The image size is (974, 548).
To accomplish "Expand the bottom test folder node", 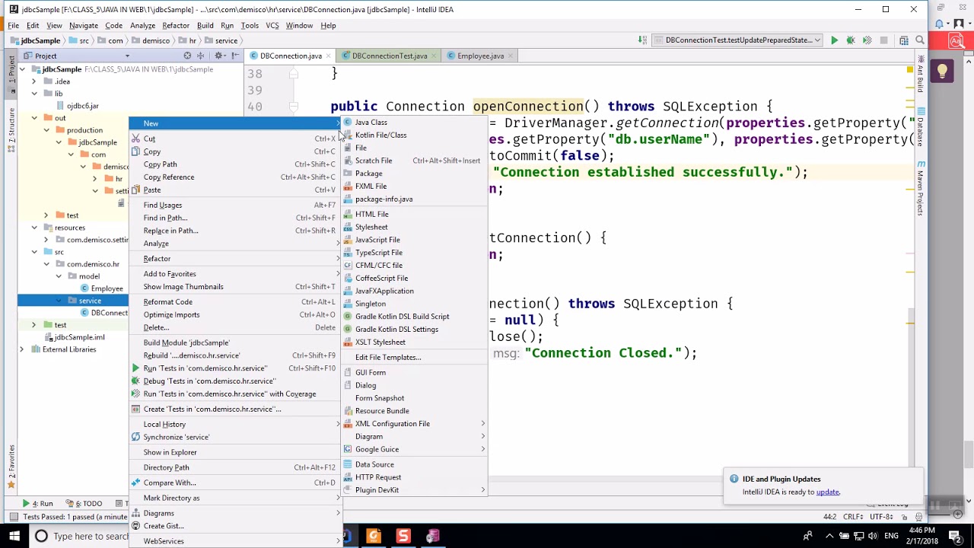I will click(x=34, y=325).
